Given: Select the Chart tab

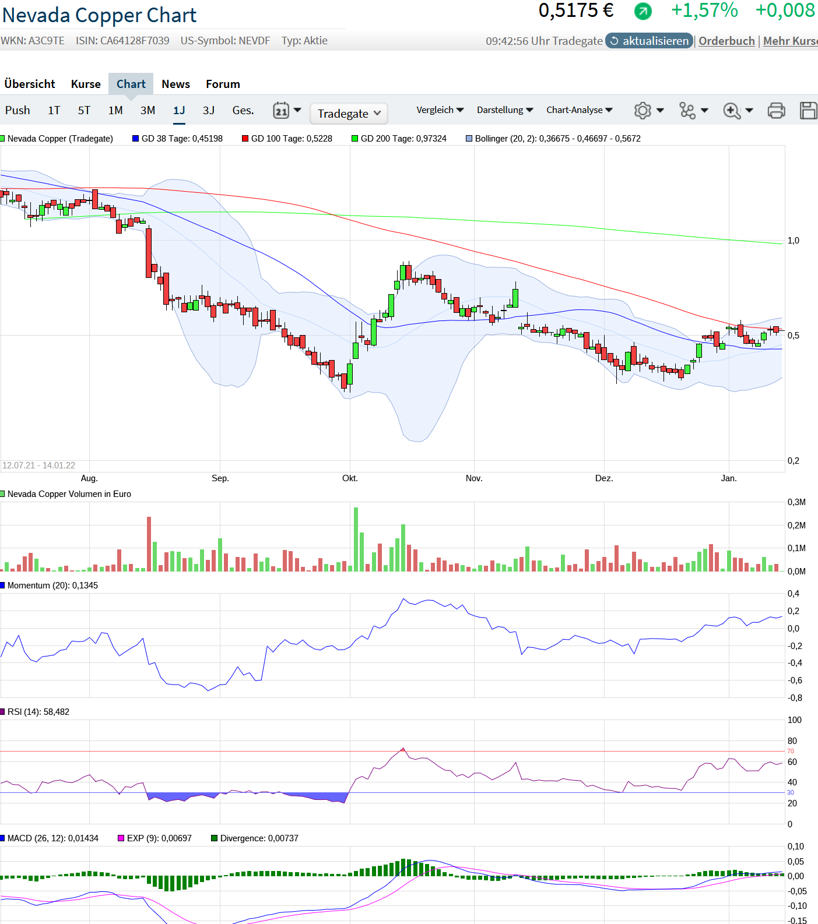Looking at the screenshot, I should click(131, 84).
